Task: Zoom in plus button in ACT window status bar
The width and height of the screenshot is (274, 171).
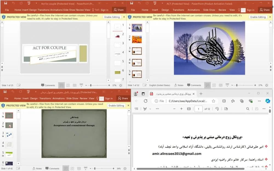Action: pos(255,85)
